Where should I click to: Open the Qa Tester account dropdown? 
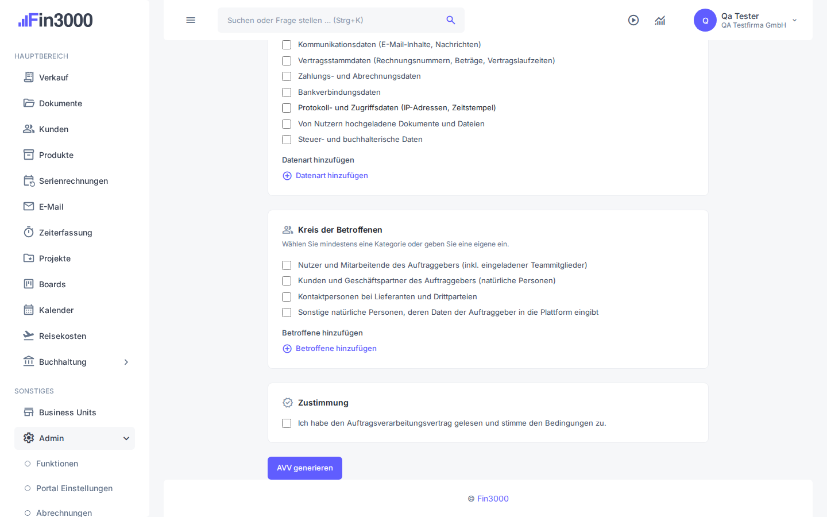pyautogui.click(x=747, y=20)
